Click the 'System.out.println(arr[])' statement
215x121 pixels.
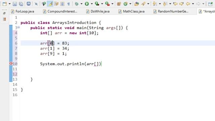(x=71, y=64)
